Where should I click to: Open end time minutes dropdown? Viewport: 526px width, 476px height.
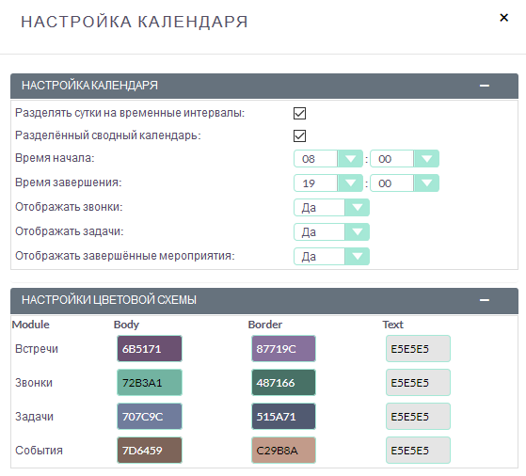pyautogui.click(x=405, y=183)
